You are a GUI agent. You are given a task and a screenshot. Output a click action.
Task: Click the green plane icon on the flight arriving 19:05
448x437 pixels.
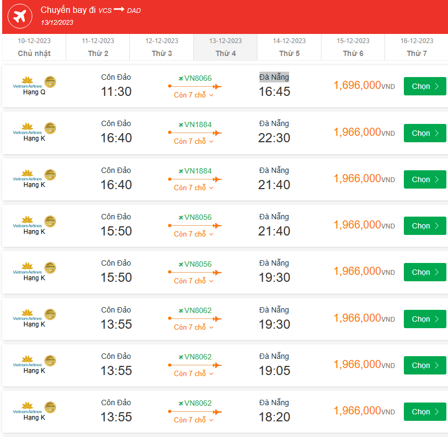click(x=181, y=357)
